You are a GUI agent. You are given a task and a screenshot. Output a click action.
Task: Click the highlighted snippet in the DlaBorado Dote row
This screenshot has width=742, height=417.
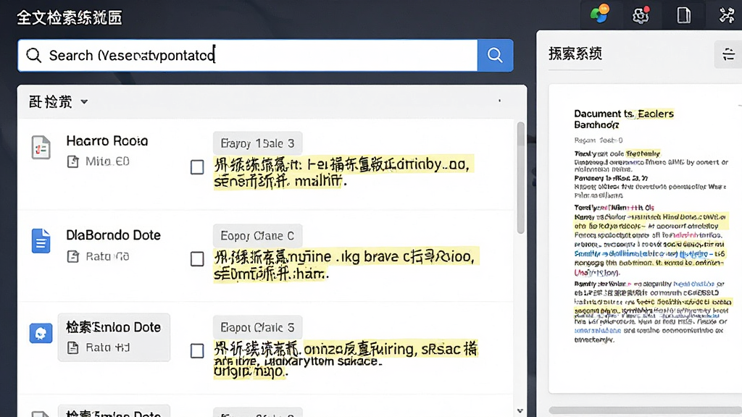click(346, 264)
